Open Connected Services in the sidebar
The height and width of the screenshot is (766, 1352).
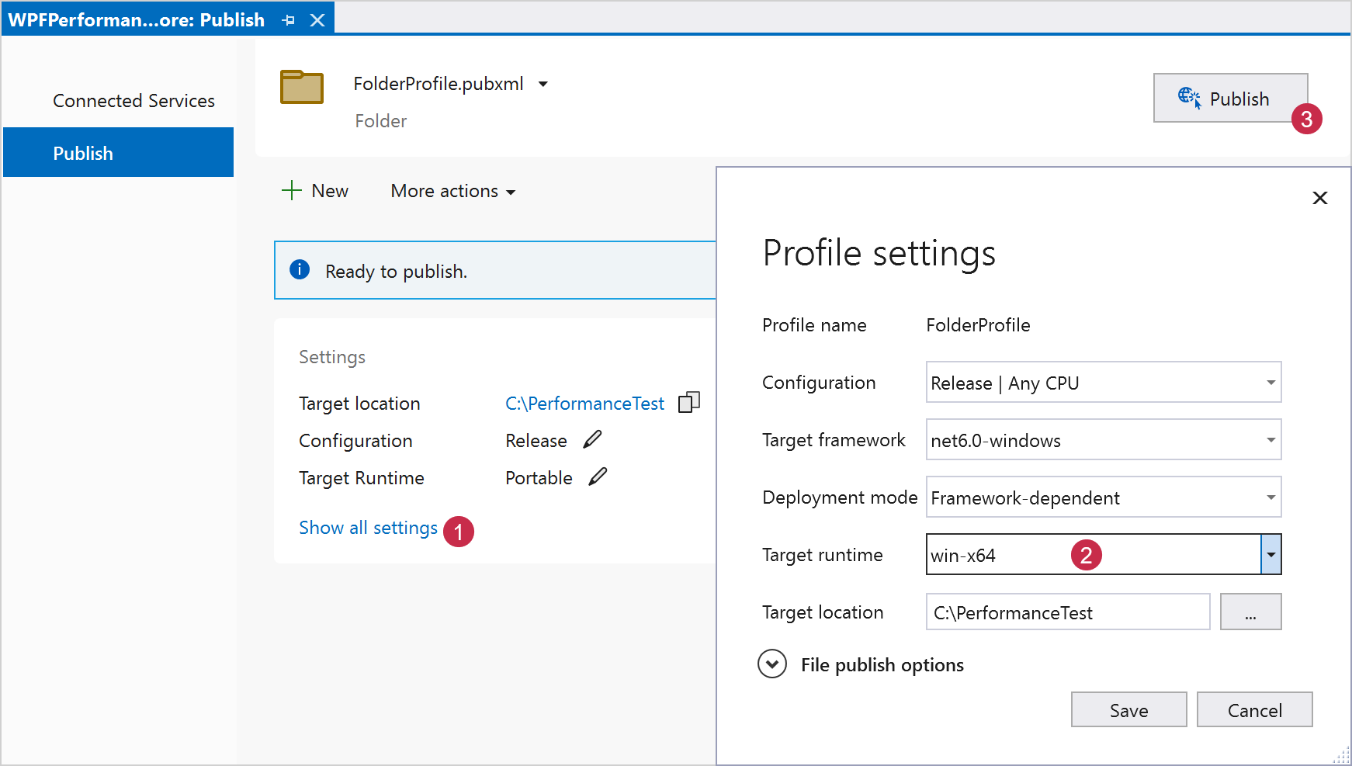[133, 101]
